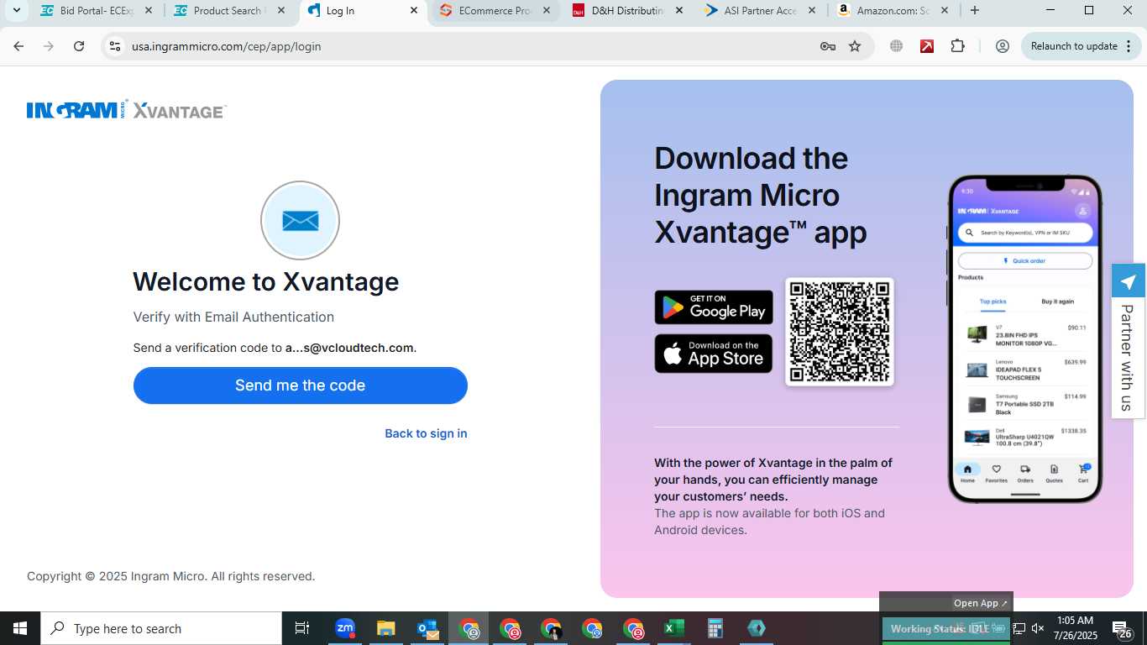The width and height of the screenshot is (1147, 645).
Task: Click the Send me the code button
Action: click(x=300, y=385)
